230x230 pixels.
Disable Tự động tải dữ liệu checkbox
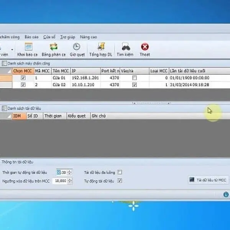[120, 181]
